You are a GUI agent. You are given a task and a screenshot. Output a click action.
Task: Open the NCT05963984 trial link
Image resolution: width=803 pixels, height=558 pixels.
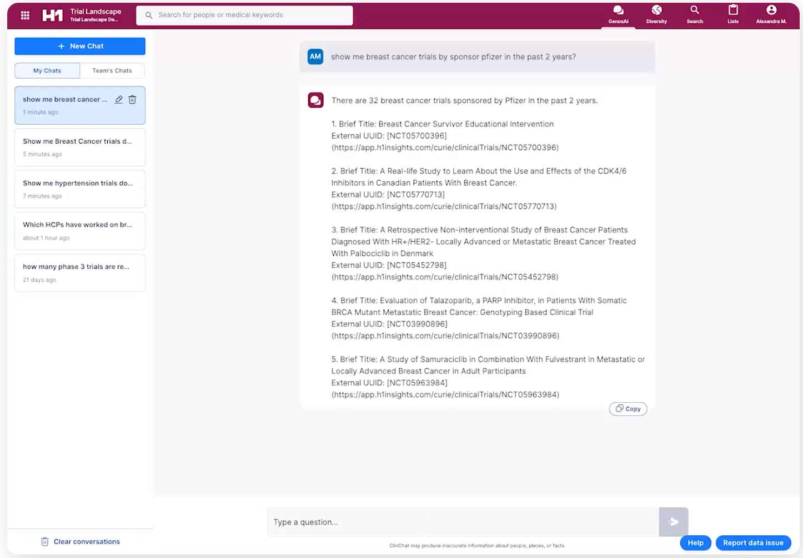click(445, 394)
